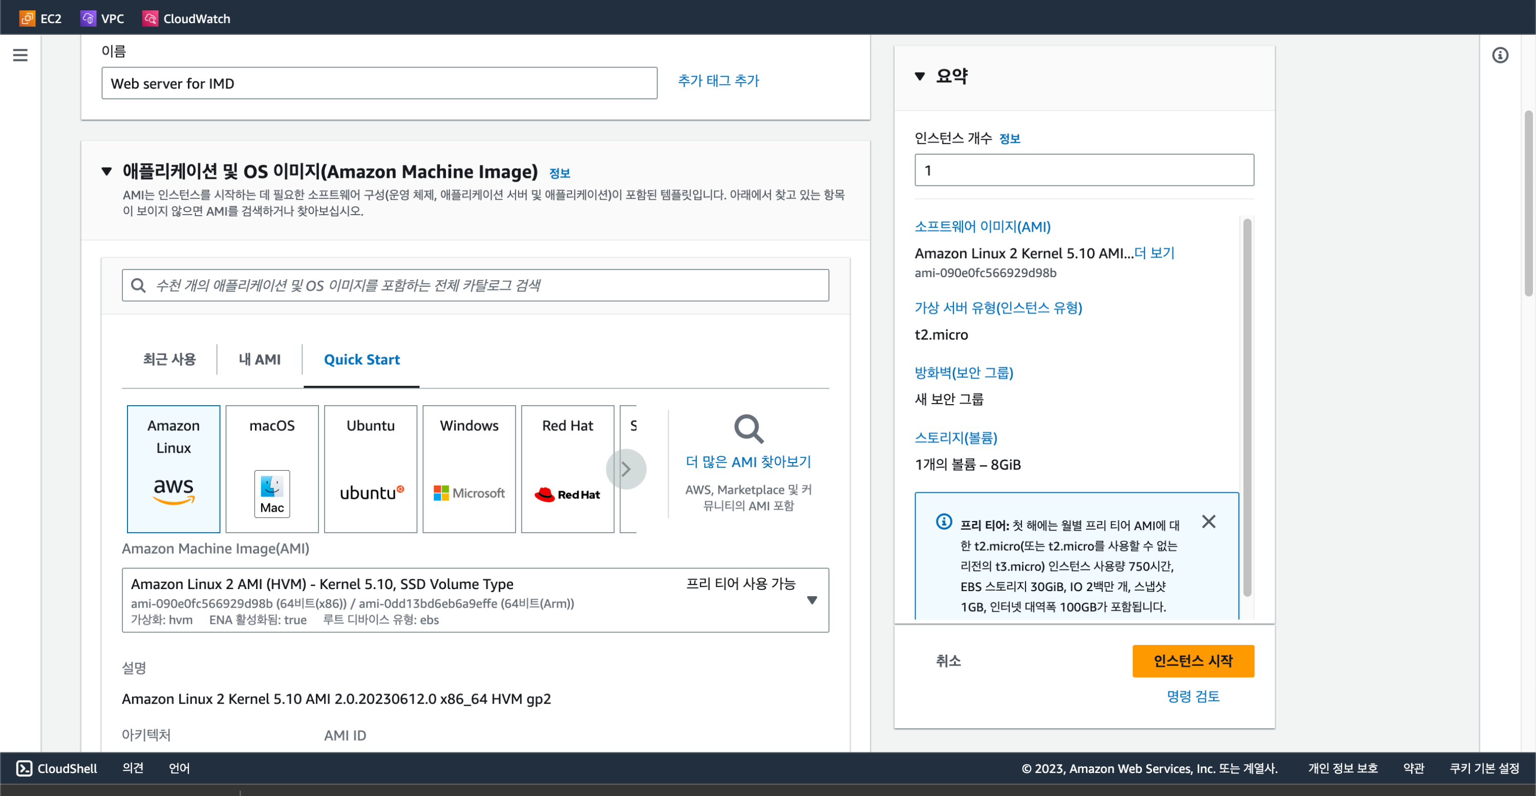Open the CloudWatch service shortcut icon
This screenshot has height=796, width=1536.
150,18
